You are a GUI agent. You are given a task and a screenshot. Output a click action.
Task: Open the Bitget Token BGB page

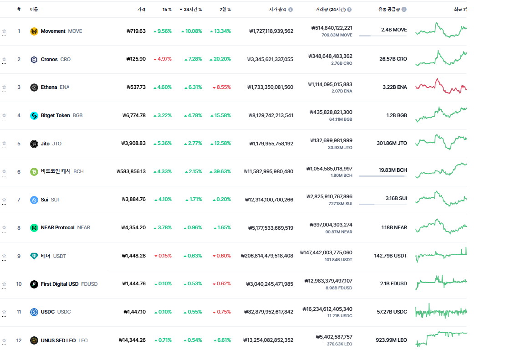click(61, 116)
